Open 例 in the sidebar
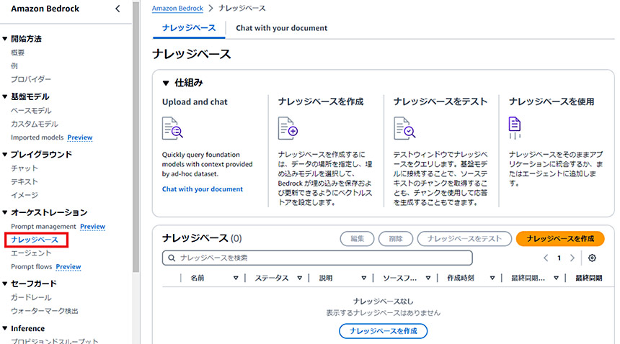 click(x=14, y=66)
